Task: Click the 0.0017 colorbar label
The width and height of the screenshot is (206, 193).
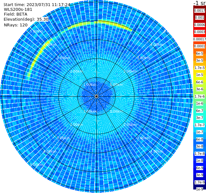Action: click(200, 10)
